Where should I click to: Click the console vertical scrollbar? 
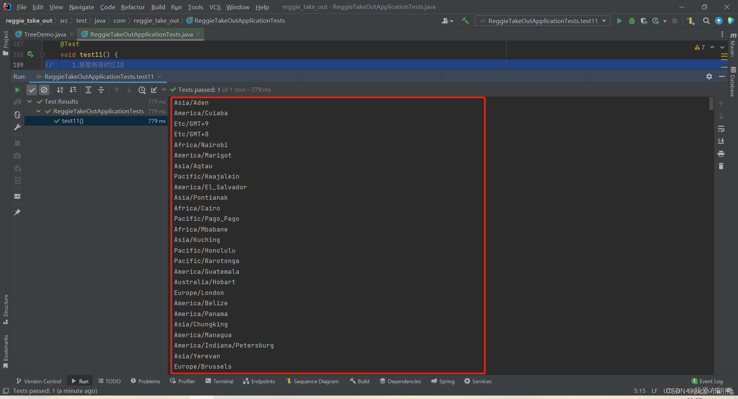[711, 104]
